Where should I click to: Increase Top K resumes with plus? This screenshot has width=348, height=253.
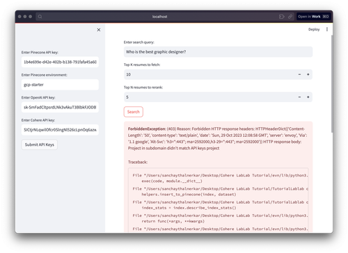point(308,74)
